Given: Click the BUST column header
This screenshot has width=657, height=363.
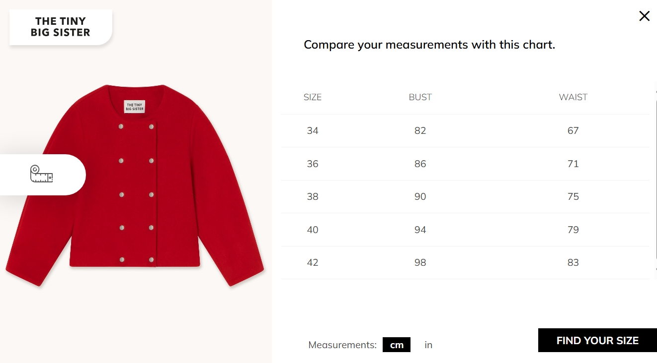Looking at the screenshot, I should point(420,97).
